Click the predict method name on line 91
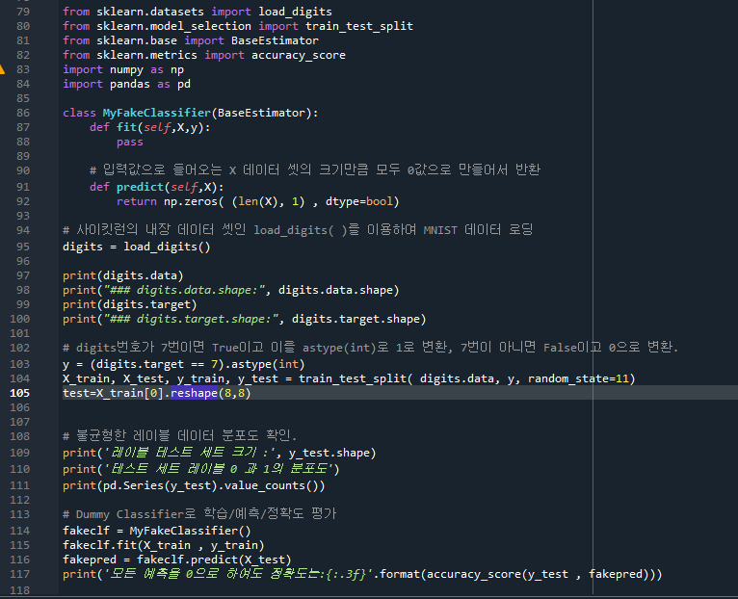 click(x=140, y=187)
